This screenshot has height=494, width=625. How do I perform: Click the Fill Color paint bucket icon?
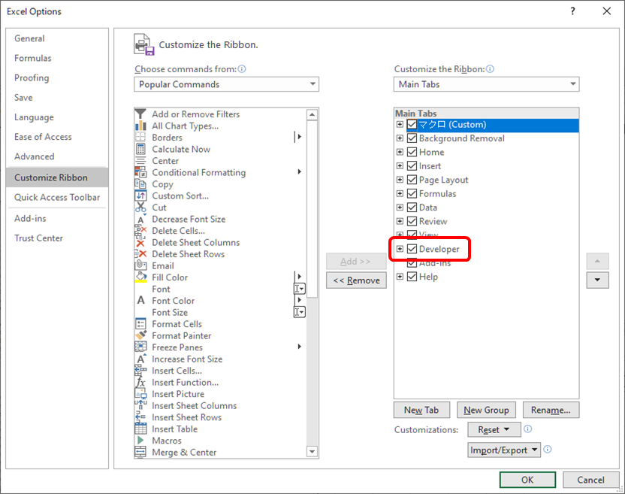[x=140, y=277]
